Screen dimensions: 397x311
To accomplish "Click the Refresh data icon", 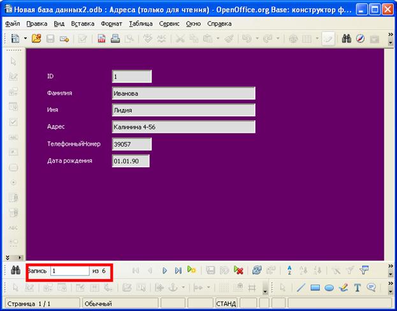I will (x=257, y=270).
